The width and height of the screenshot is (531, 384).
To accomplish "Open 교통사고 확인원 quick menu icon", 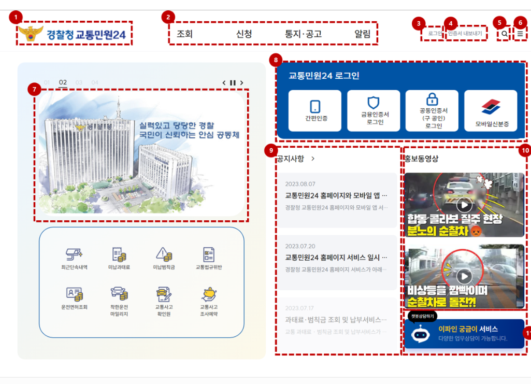I will pos(164,302).
